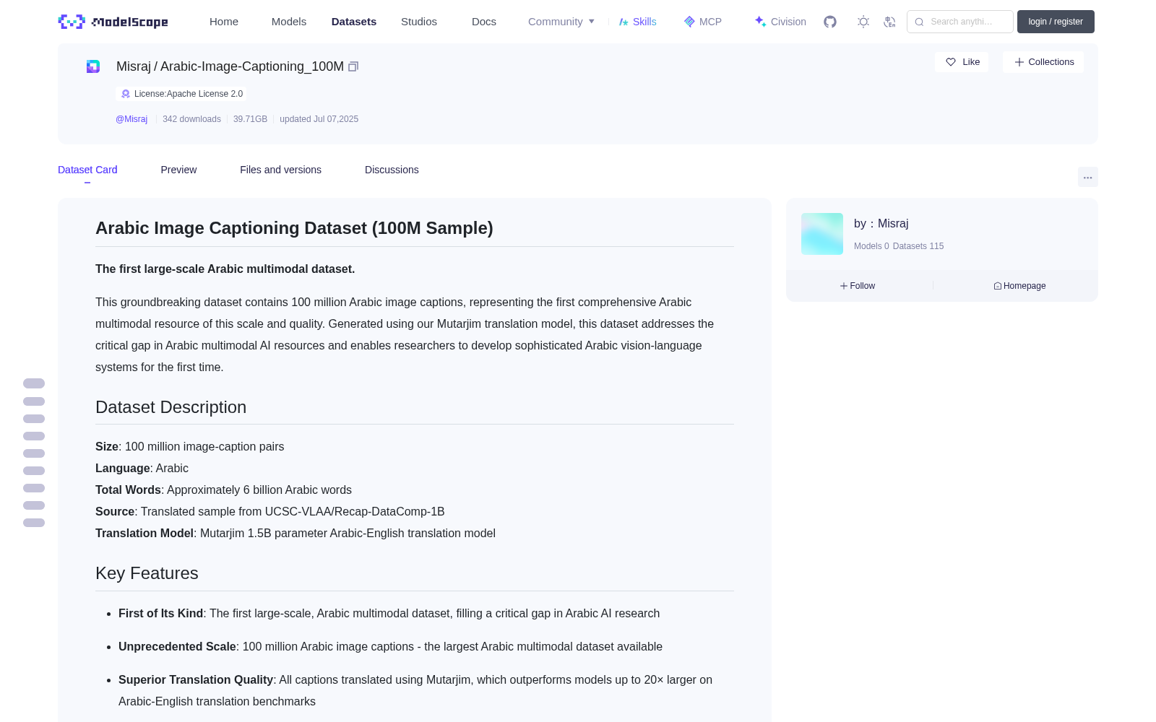Open the Files and versions tab
This screenshot has width=1156, height=722.
pos(280,170)
